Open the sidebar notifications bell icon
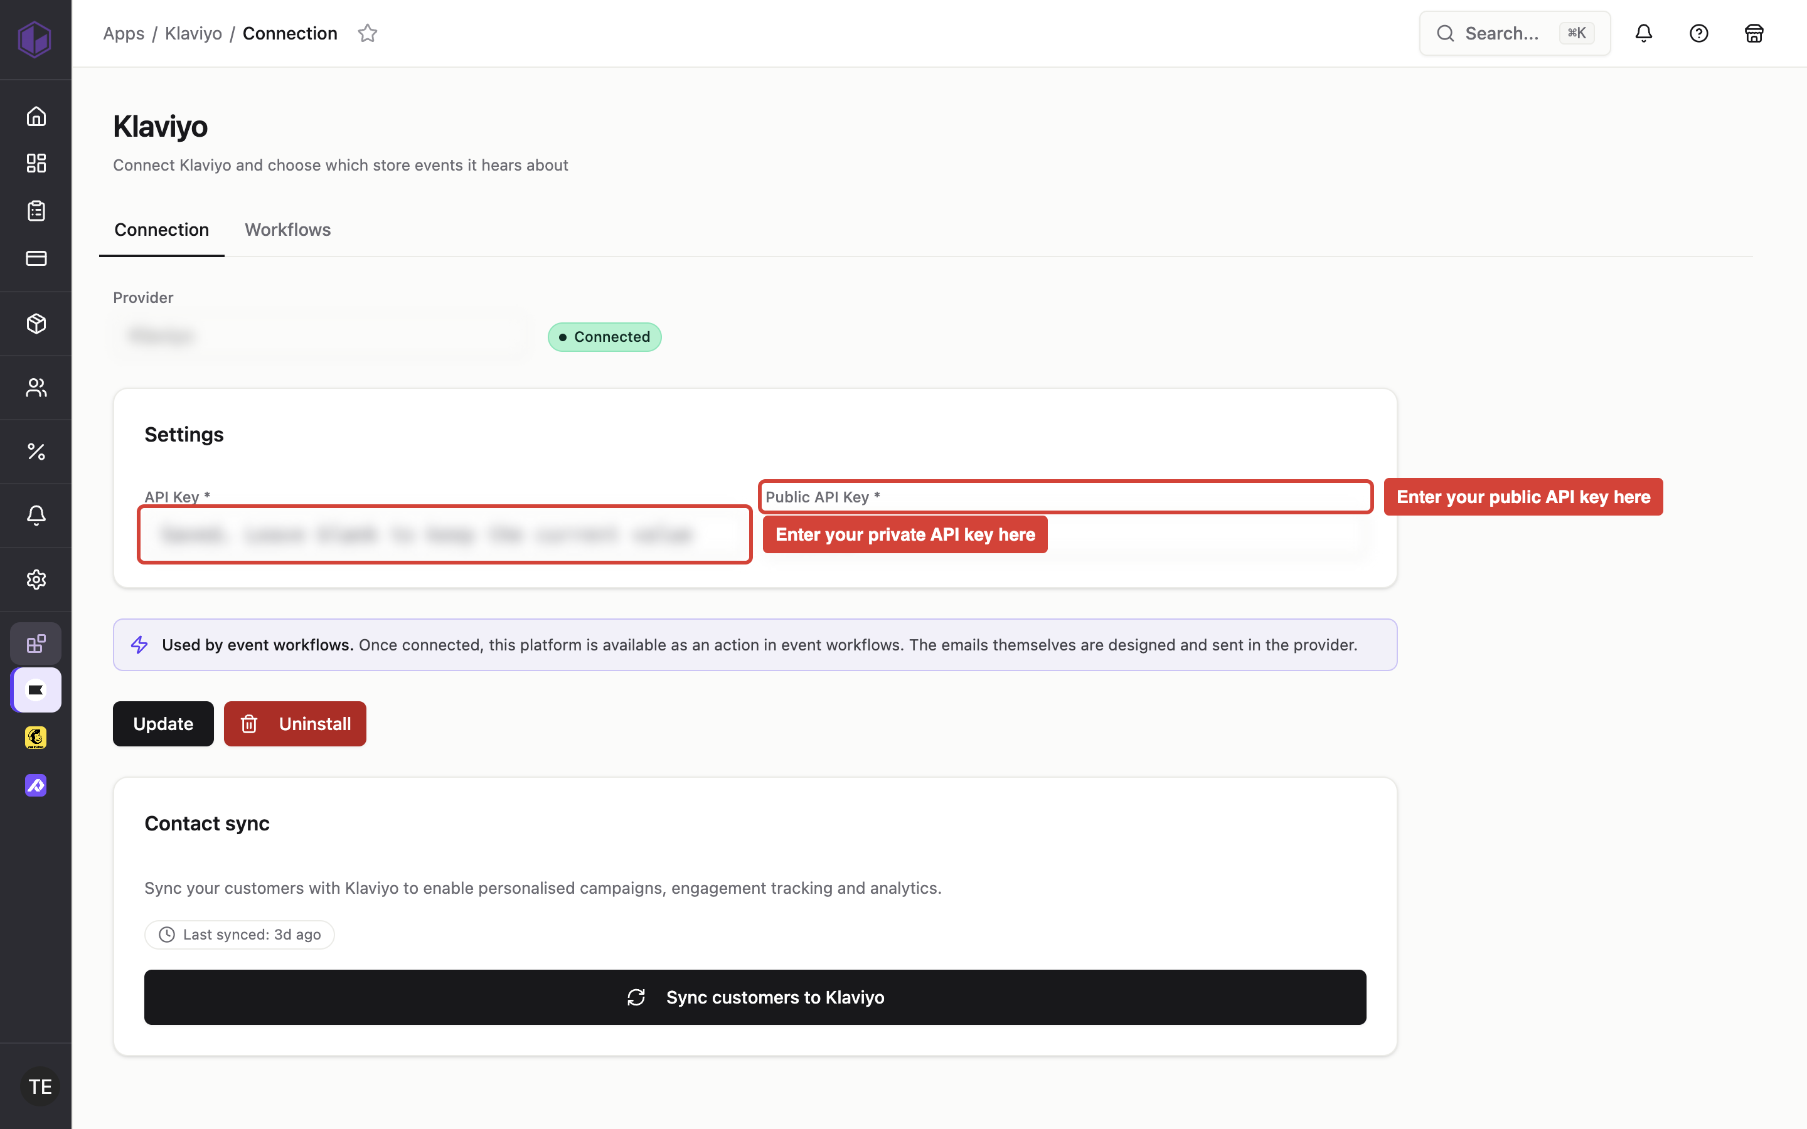The image size is (1807, 1129). (36, 515)
